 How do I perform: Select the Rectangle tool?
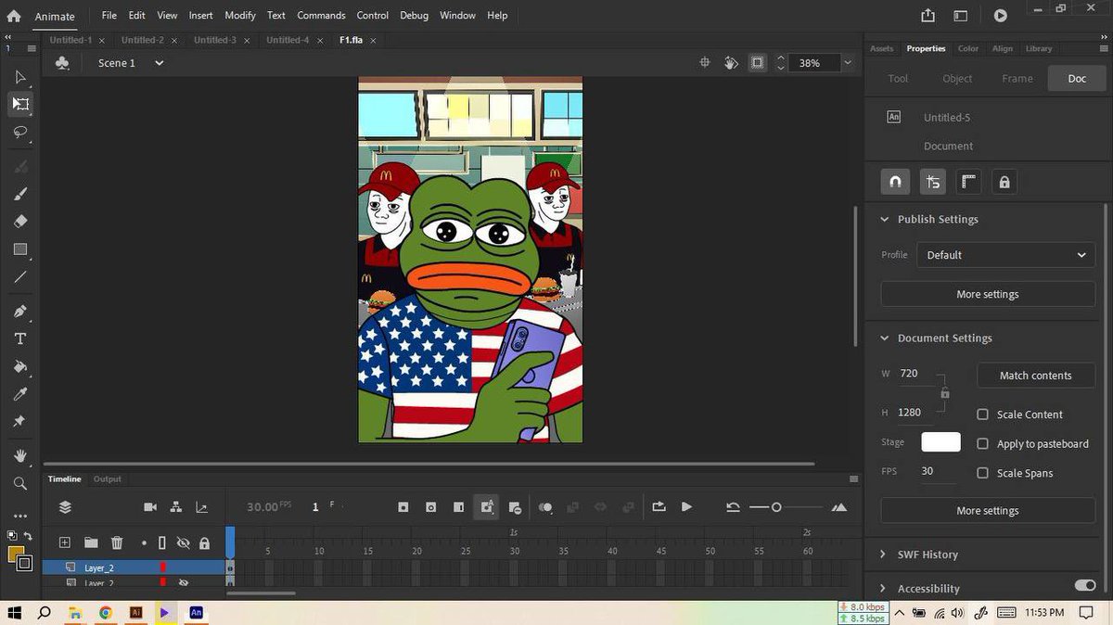[20, 249]
